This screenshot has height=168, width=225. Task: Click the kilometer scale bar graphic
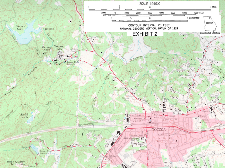(x=150, y=21)
